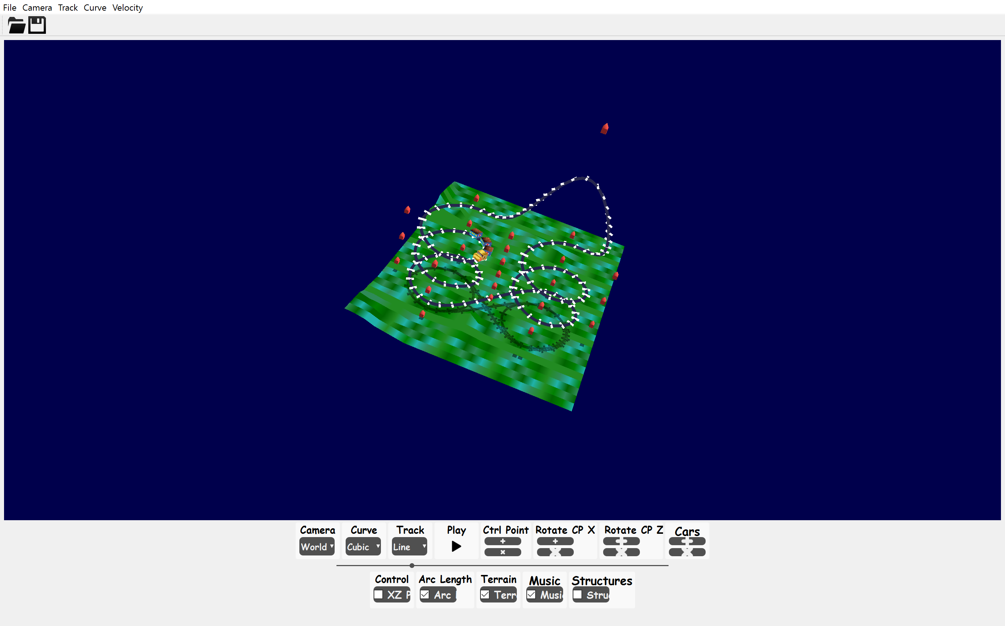
Task: Open the Track Line dropdown
Action: click(409, 547)
